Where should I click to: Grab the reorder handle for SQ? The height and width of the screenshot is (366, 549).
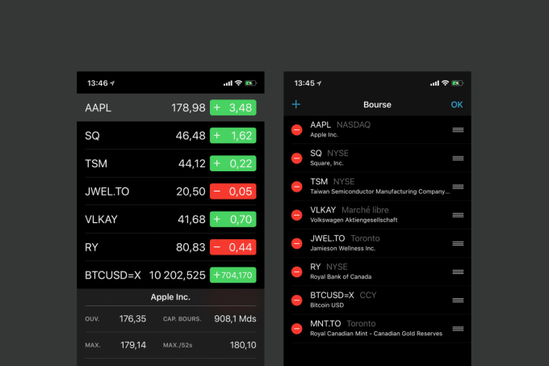coord(458,158)
